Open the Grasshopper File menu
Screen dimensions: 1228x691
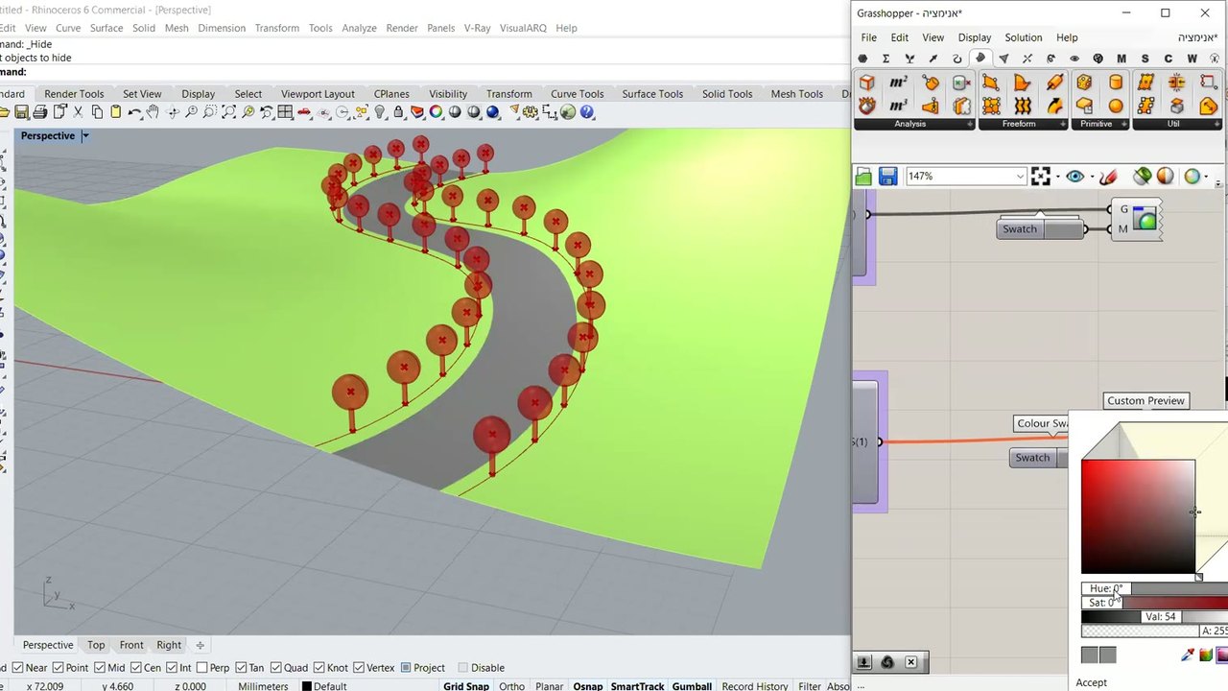(868, 37)
